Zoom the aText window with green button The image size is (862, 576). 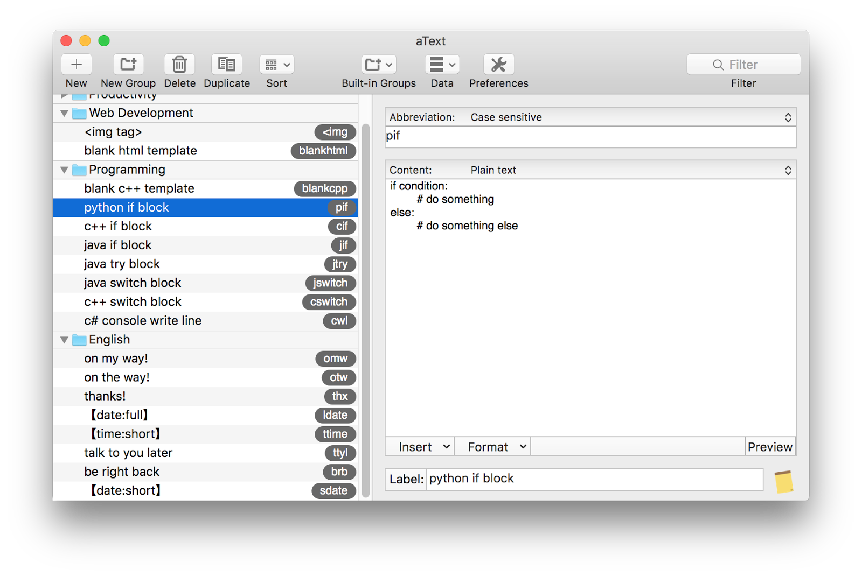[x=104, y=41]
